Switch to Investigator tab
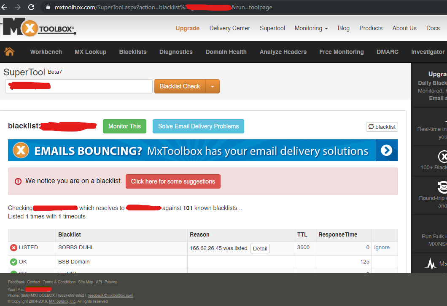 coord(428,52)
